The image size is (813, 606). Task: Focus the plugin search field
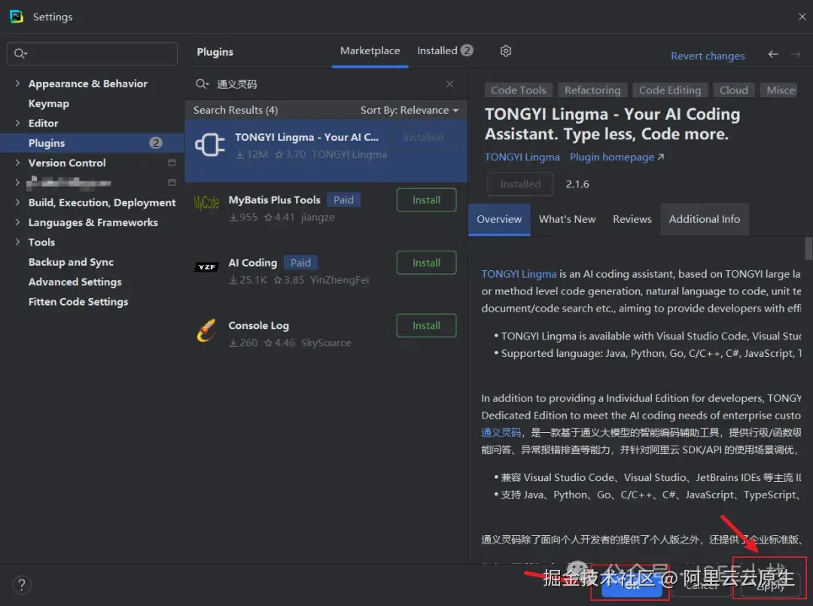[x=327, y=84]
